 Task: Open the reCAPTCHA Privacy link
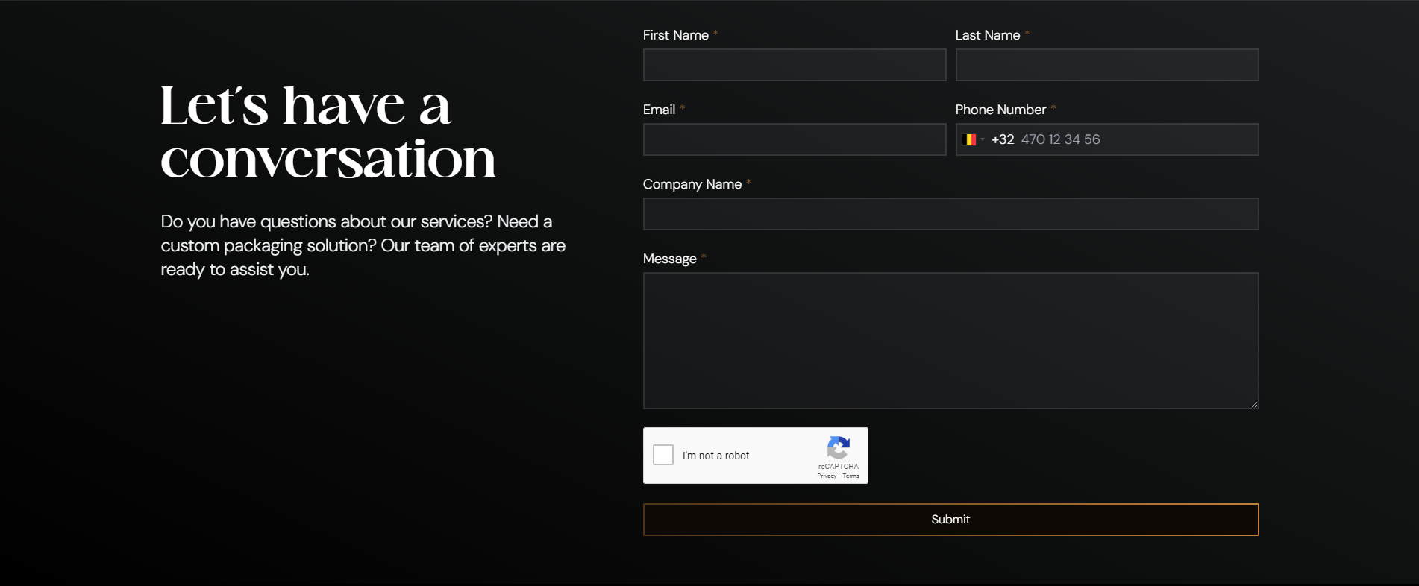click(x=826, y=476)
